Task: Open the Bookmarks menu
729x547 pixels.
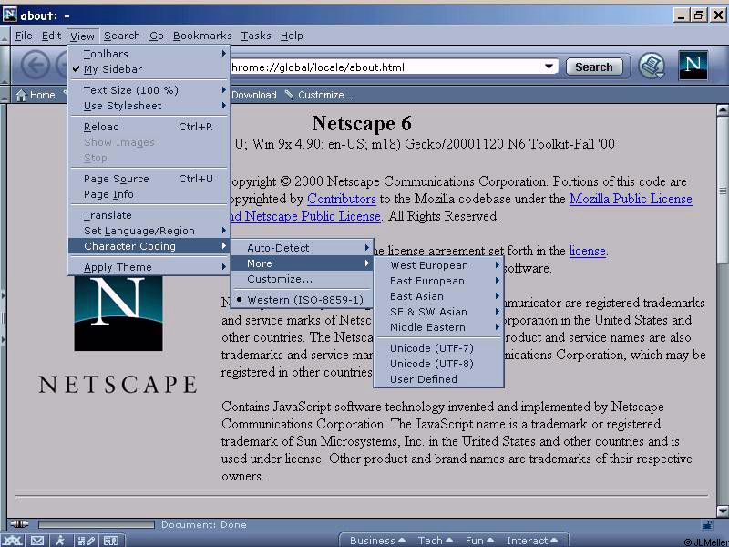Action: [x=202, y=36]
